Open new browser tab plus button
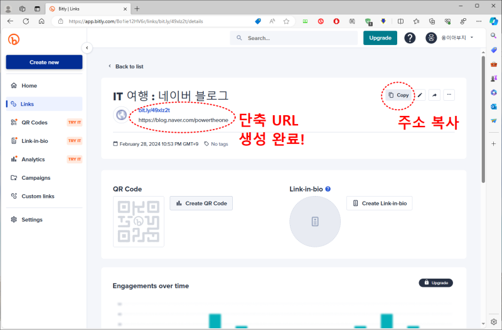The height and width of the screenshot is (330, 502). (137, 9)
